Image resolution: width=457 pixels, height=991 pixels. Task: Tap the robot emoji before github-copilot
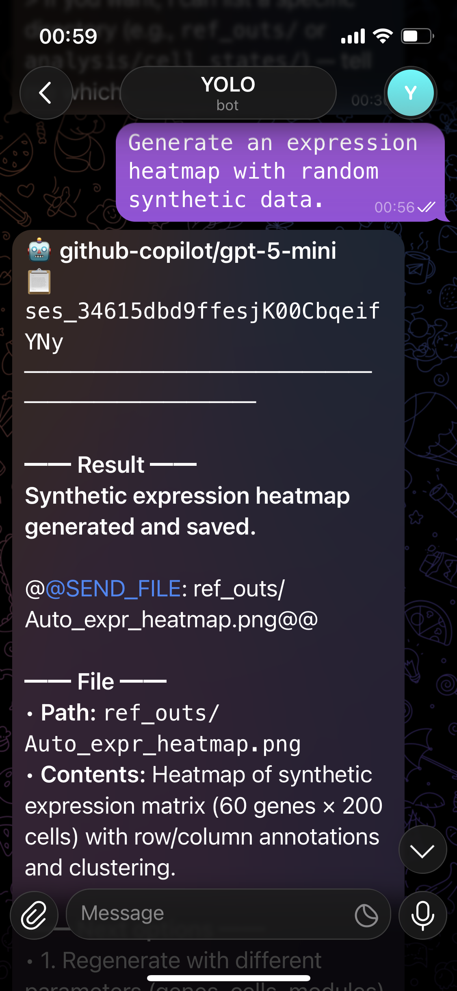click(39, 250)
